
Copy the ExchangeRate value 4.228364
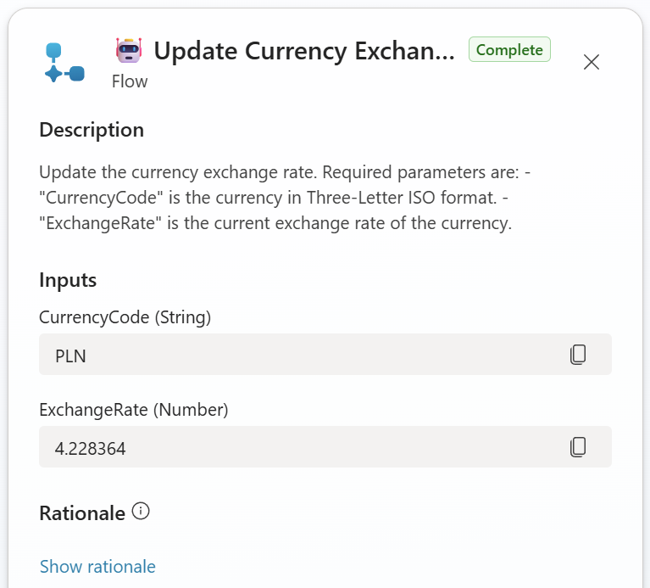578,446
